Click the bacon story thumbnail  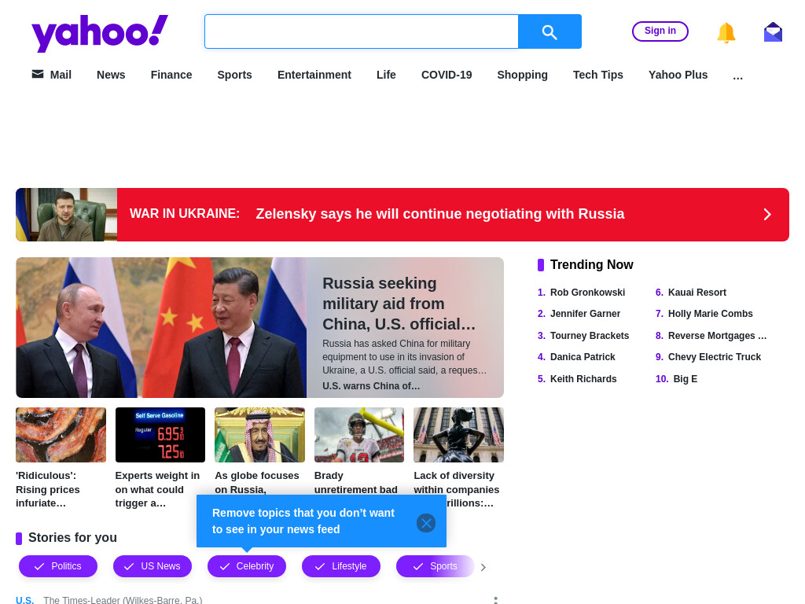[x=61, y=435]
